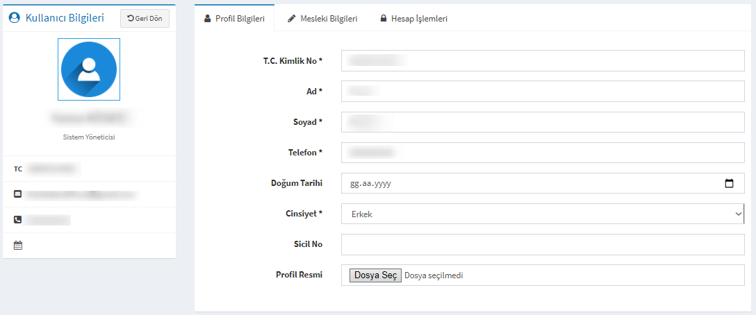Open date picker calendar icon in Doğum Tarihi
The height and width of the screenshot is (315, 756).
pos(729,183)
